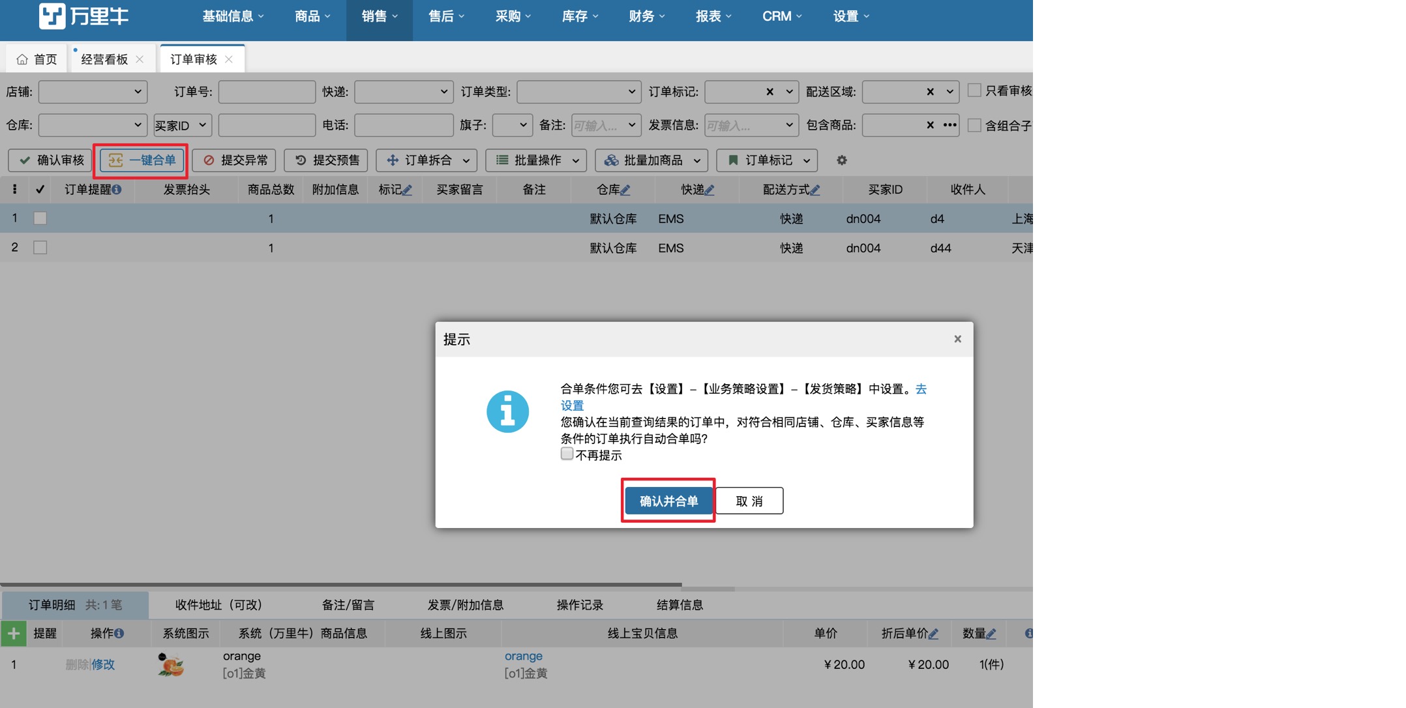Image resolution: width=1406 pixels, height=708 pixels.
Task: Click the pencil icon beside 折后单价
Action: 933,633
